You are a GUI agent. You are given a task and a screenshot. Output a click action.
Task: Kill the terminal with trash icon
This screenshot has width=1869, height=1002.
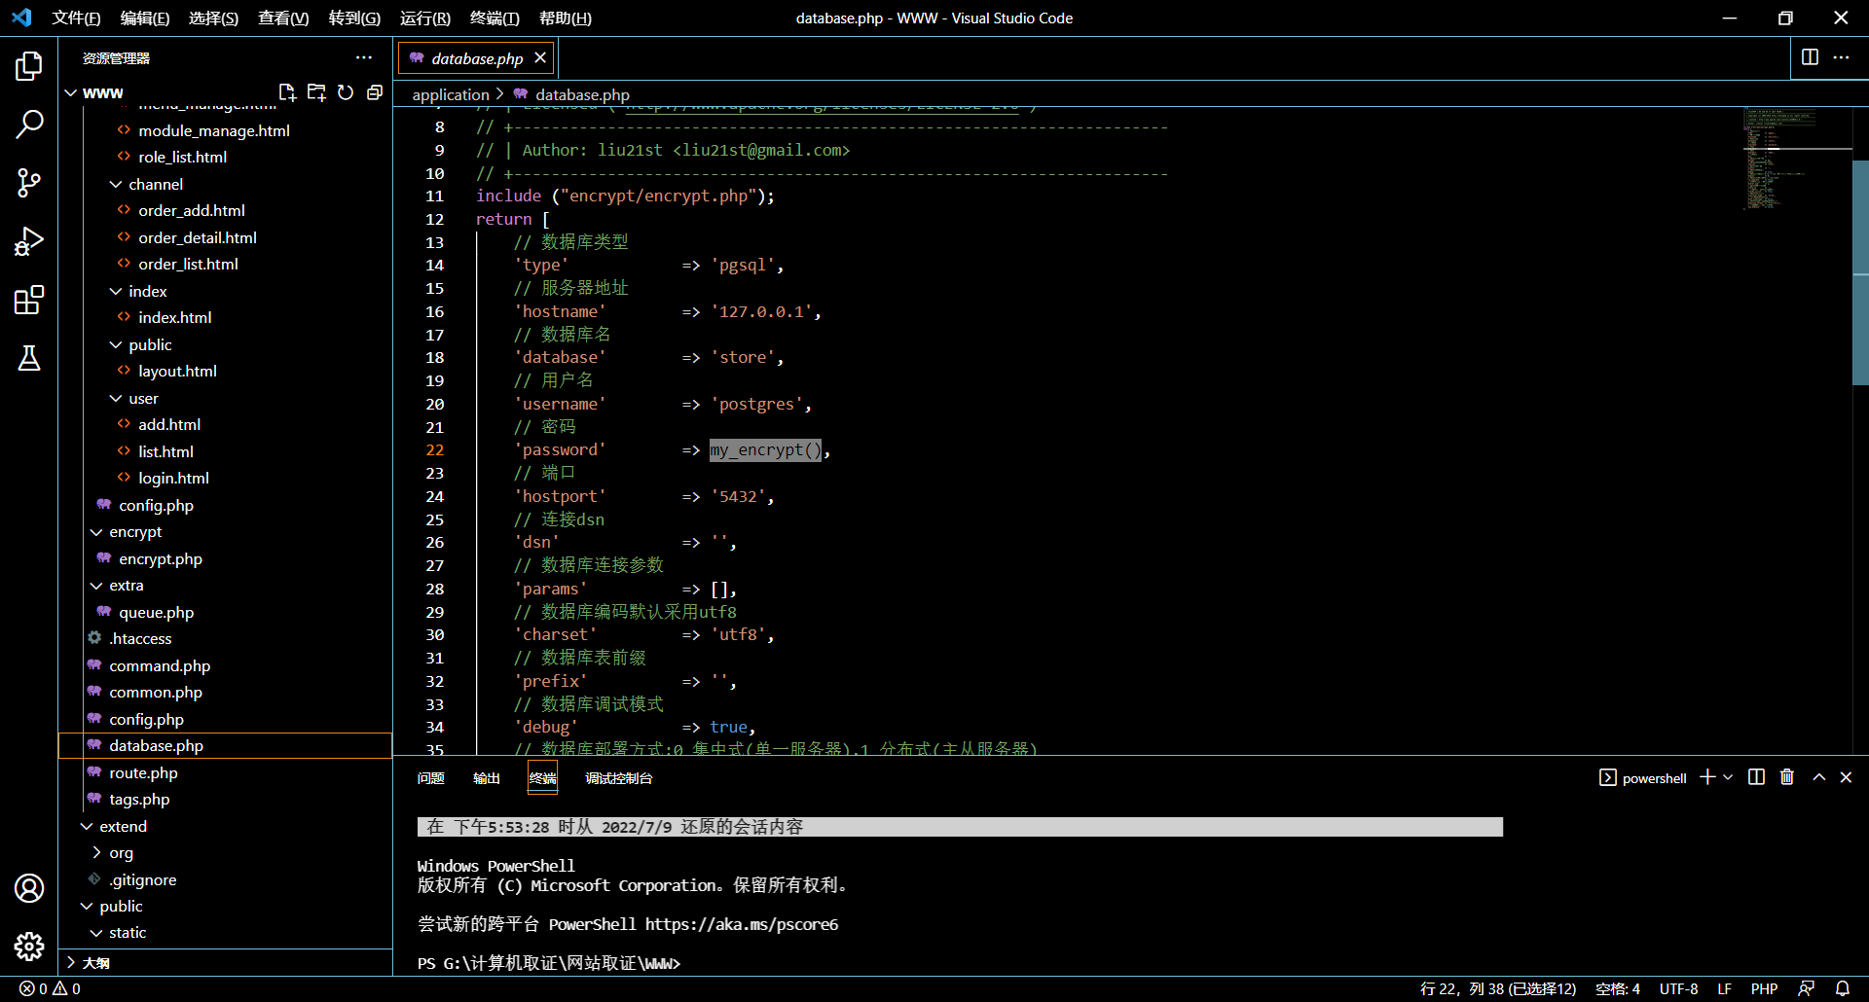pos(1787,777)
